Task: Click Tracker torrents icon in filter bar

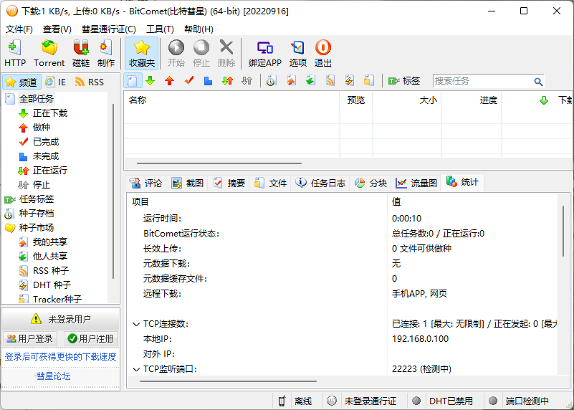Action: [369, 81]
